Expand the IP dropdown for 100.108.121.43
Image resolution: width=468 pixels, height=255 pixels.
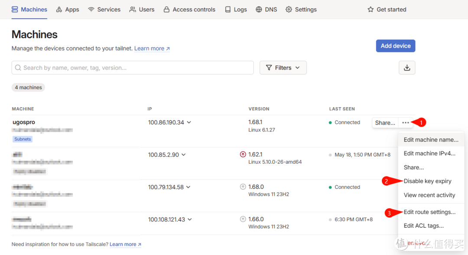tap(189, 219)
